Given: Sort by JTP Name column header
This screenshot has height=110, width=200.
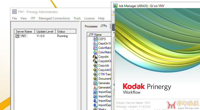Looking at the screenshot, I should click(x=99, y=35).
